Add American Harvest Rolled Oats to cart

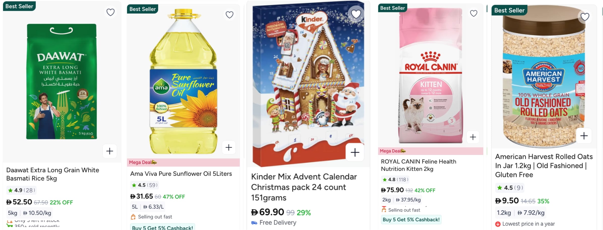(x=584, y=136)
